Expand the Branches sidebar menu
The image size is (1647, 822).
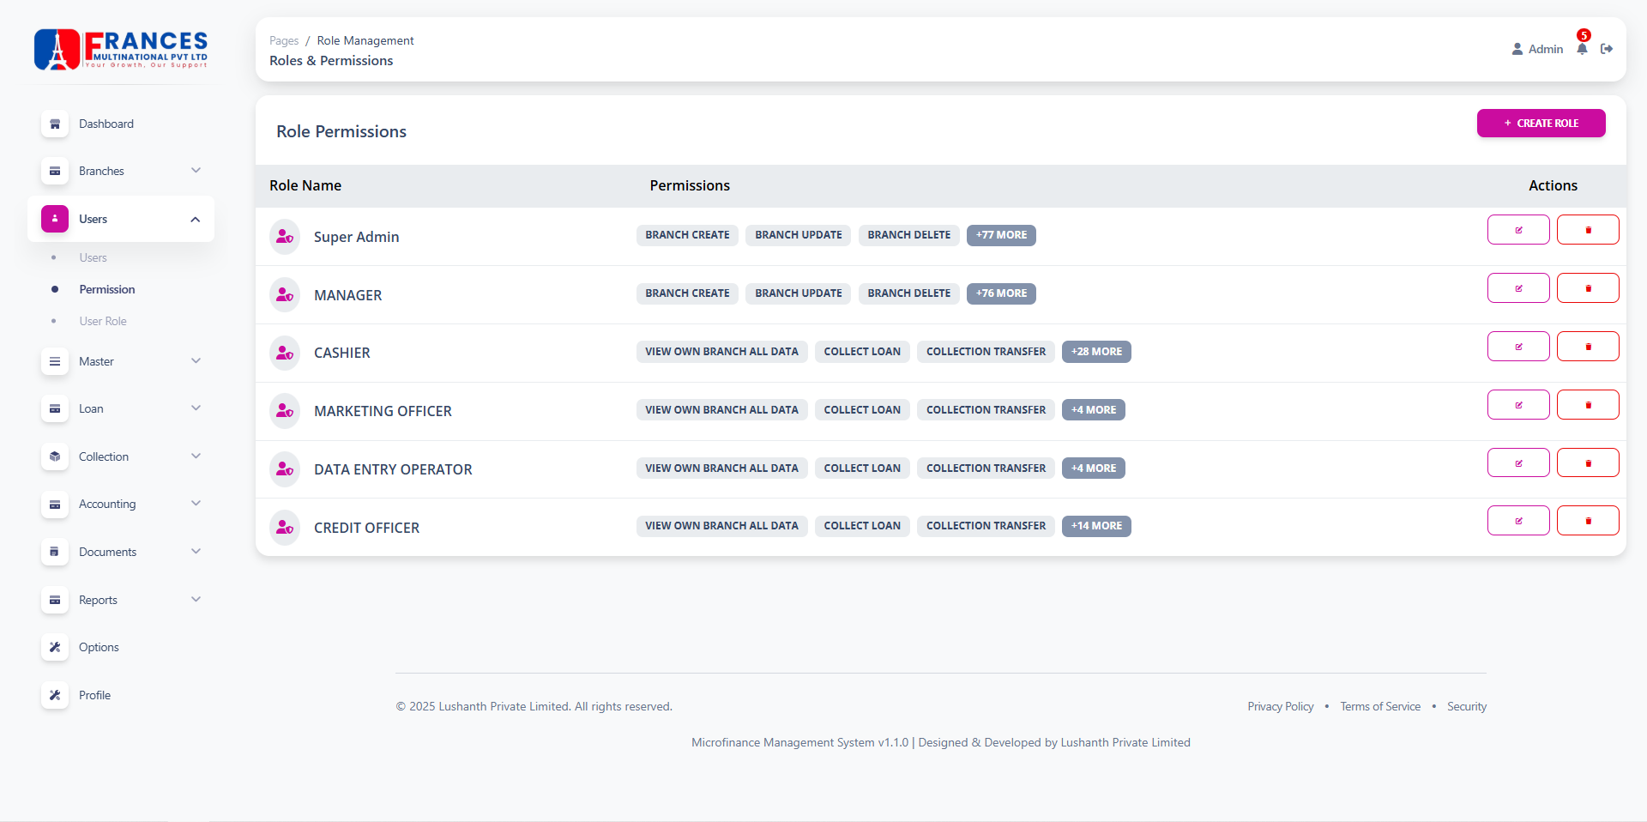click(x=196, y=171)
